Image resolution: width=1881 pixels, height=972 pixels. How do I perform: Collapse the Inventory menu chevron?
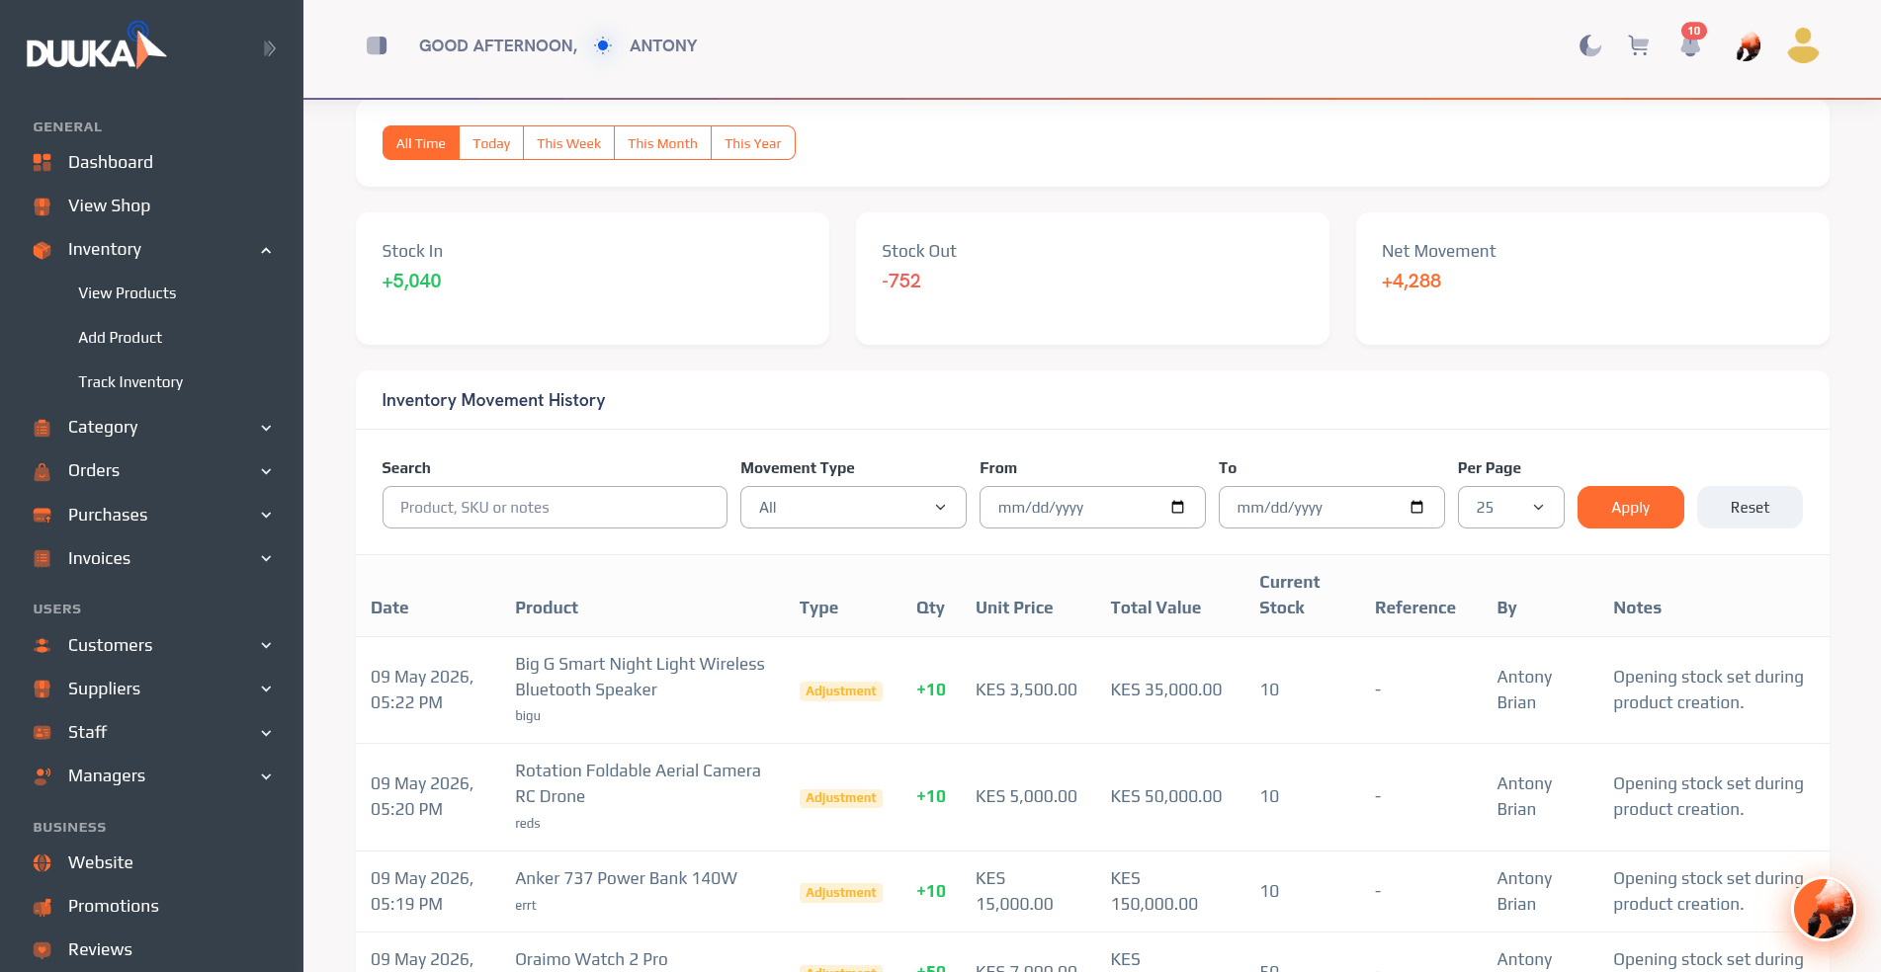coord(266,250)
